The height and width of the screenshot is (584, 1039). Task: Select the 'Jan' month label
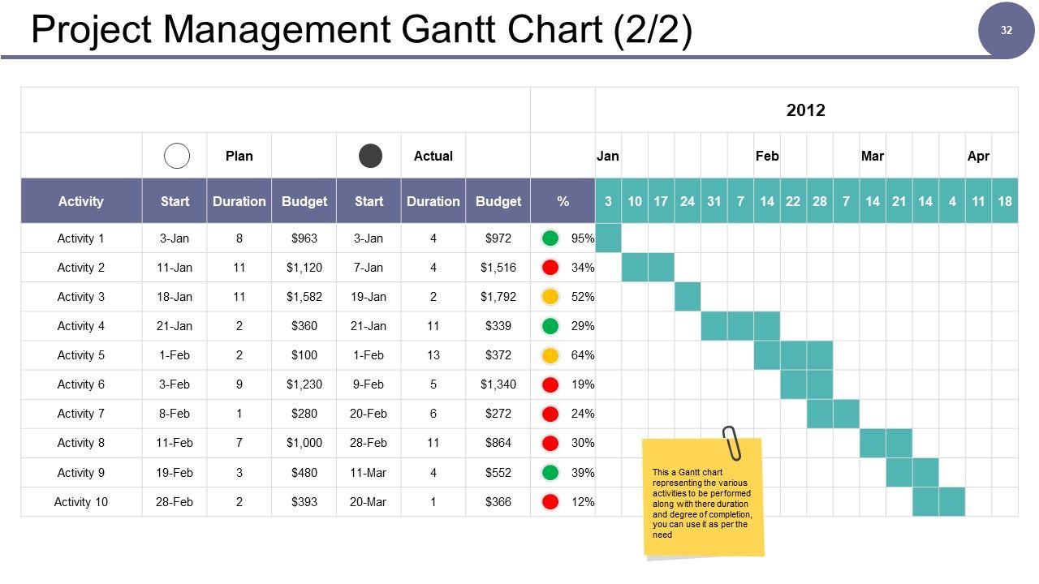[x=608, y=156]
